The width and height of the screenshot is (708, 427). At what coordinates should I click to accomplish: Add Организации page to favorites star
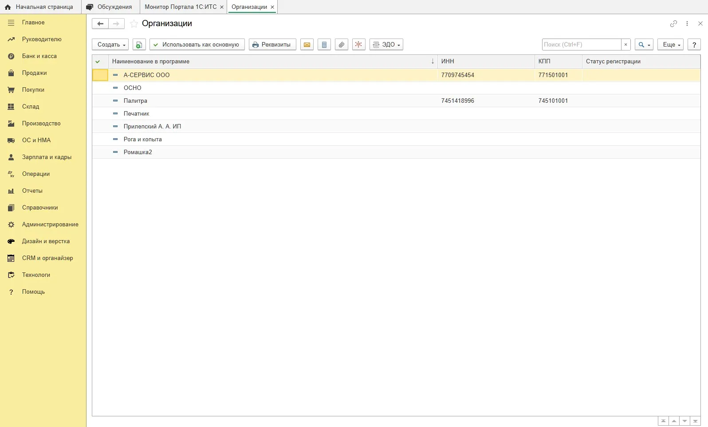134,24
